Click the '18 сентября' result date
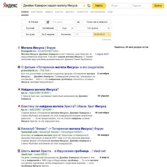Image resolution: width=167 pixels, height=167 pixels. click(102, 113)
